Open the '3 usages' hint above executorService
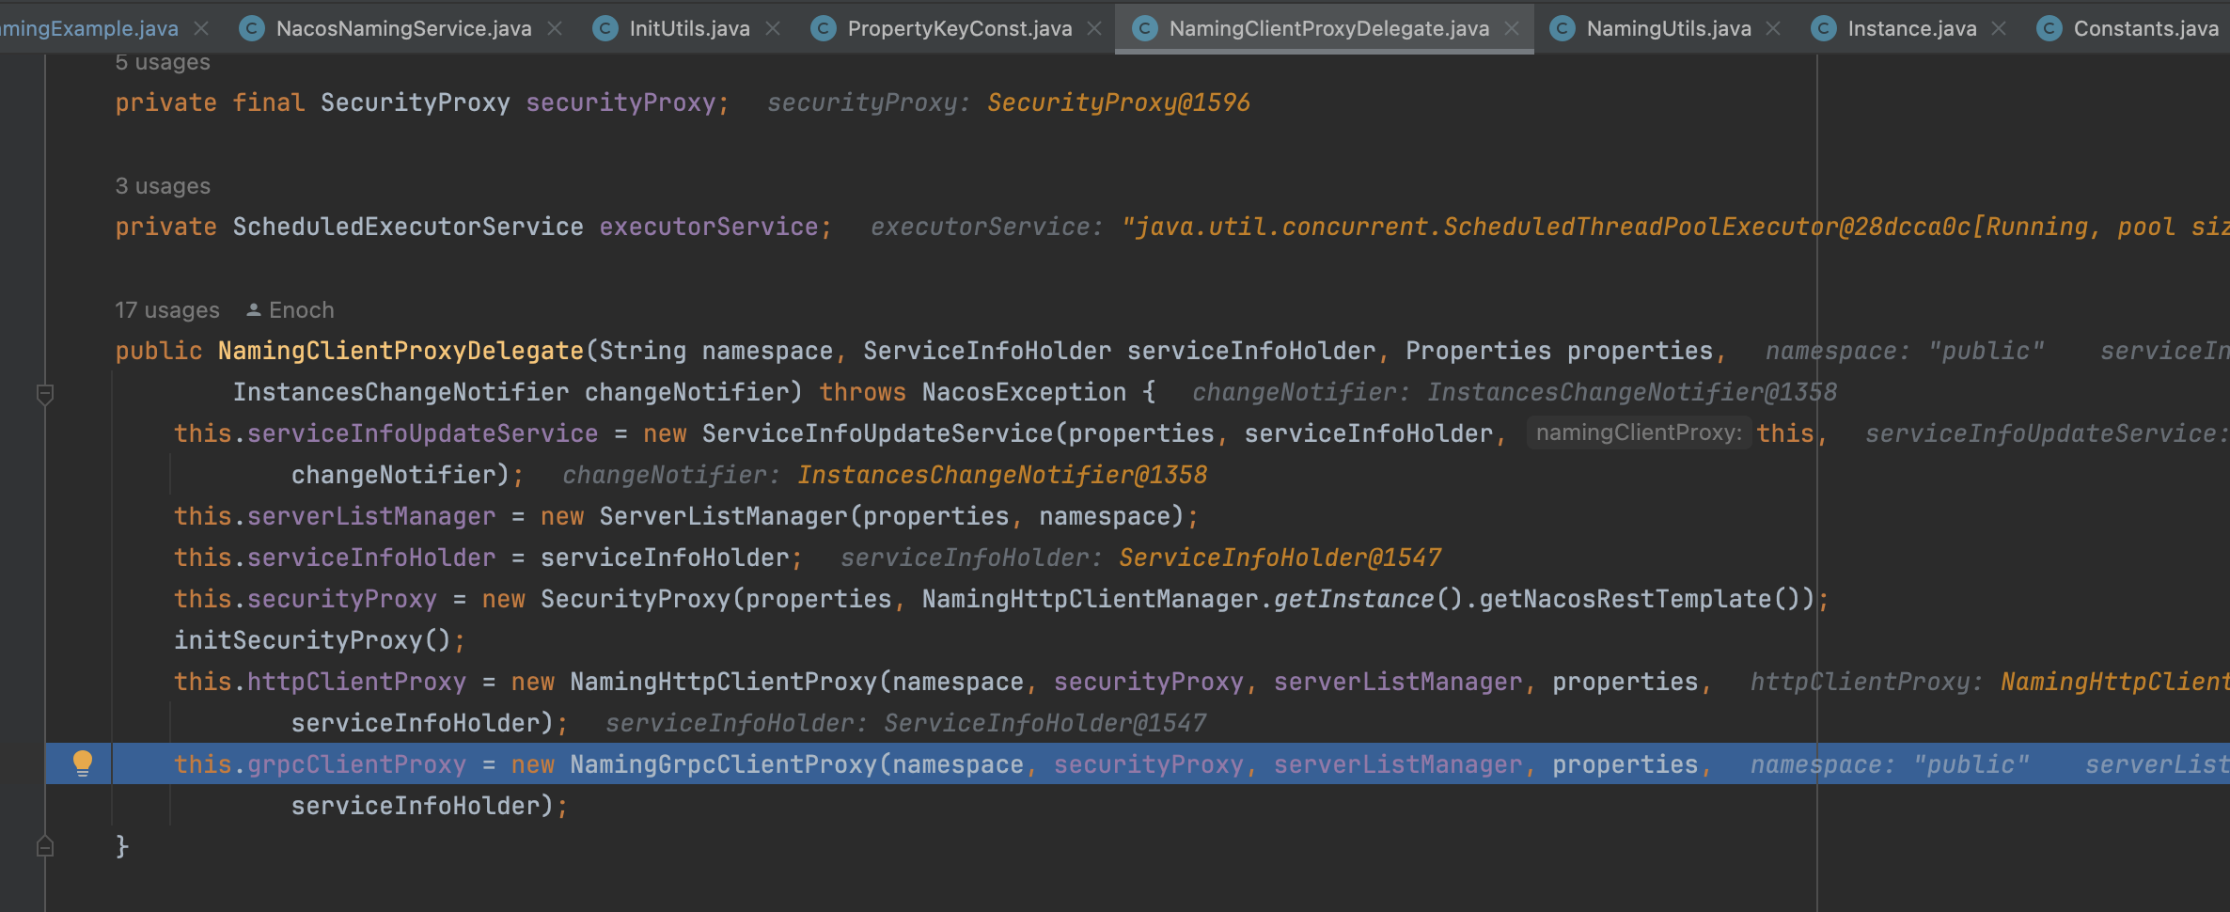Image resolution: width=2230 pixels, height=912 pixels. (163, 186)
